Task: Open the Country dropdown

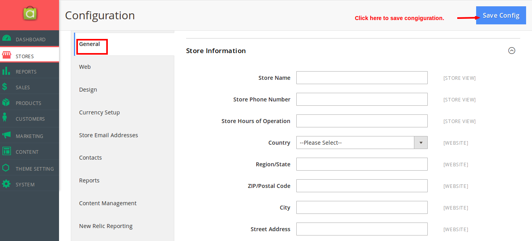Action: 362,143
